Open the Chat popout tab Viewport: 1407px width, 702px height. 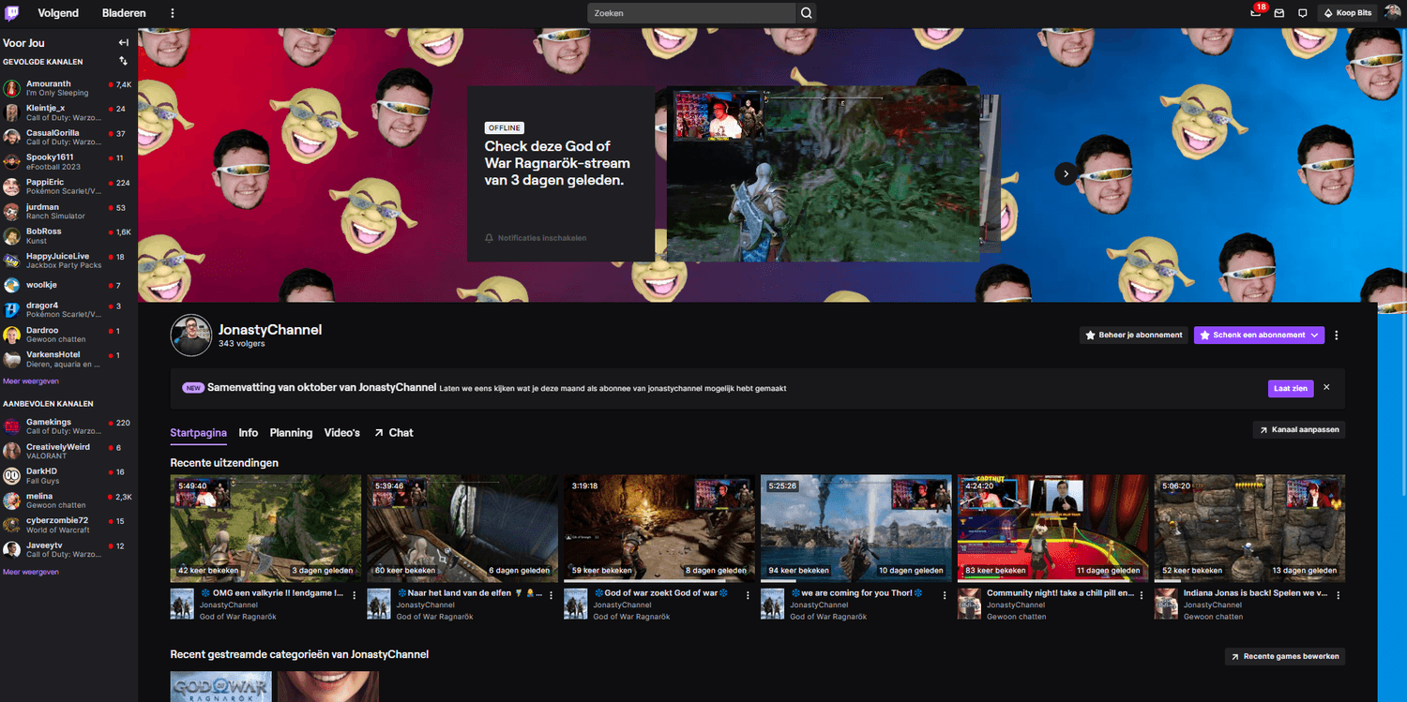point(393,433)
